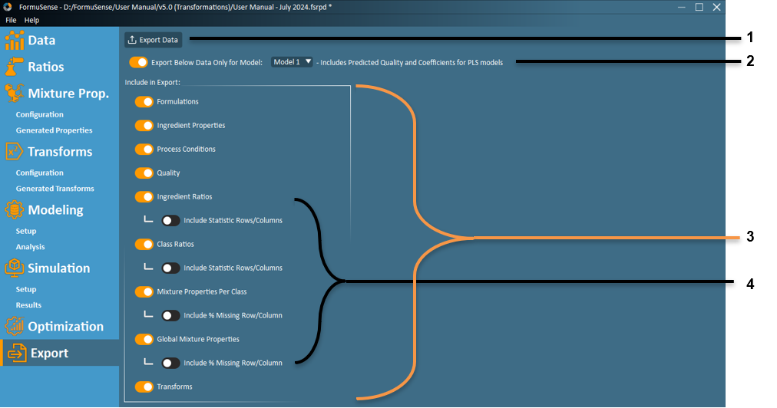Disable the Formulations export toggle
The width and height of the screenshot is (777, 408).
pyautogui.click(x=144, y=101)
